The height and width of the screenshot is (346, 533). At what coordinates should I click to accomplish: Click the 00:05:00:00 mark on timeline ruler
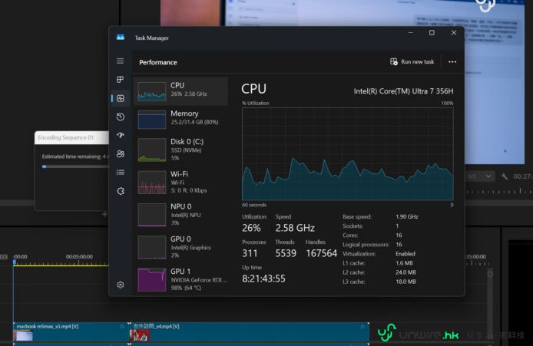coord(79,257)
